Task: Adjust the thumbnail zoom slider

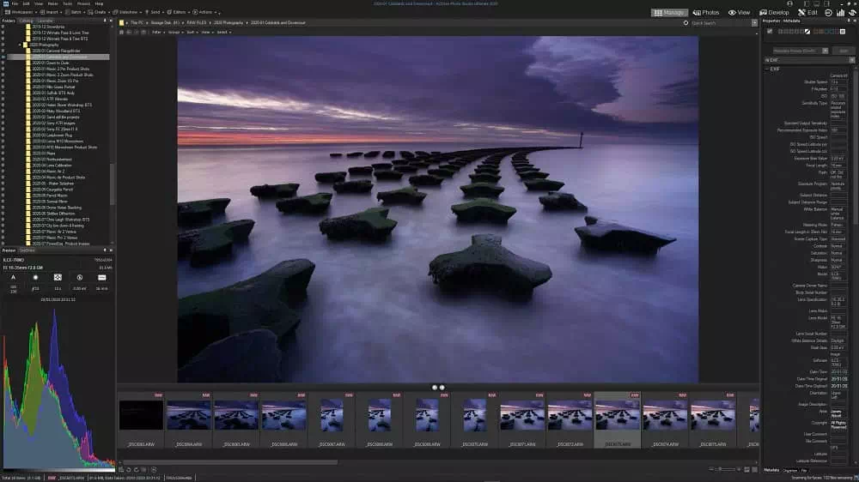Action: [724, 469]
